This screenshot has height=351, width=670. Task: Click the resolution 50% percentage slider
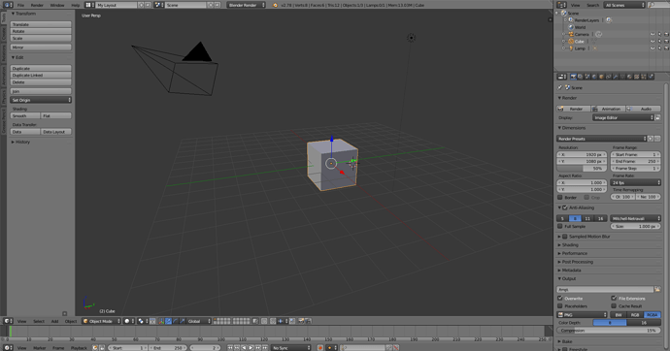(582, 169)
